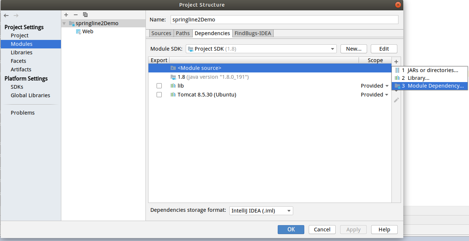This screenshot has width=469, height=241.
Task: Click the New SDK button
Action: [x=353, y=49]
